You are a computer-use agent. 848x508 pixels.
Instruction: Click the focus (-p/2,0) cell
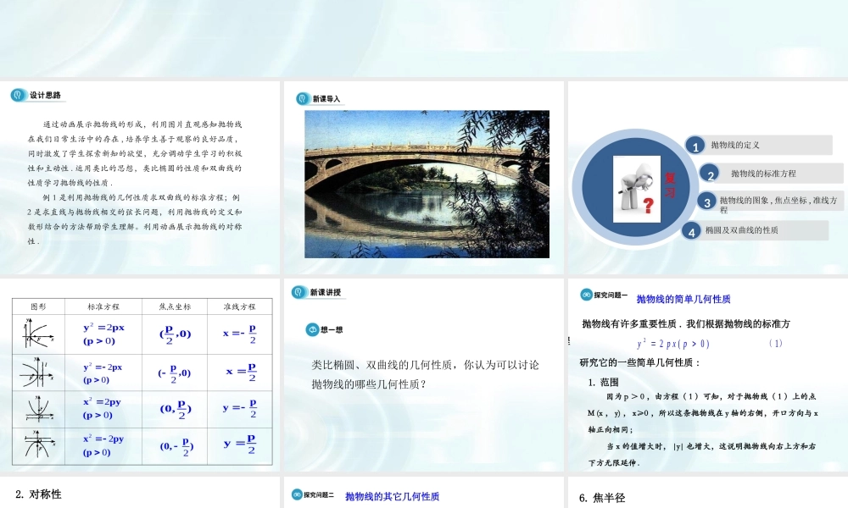[175, 373]
